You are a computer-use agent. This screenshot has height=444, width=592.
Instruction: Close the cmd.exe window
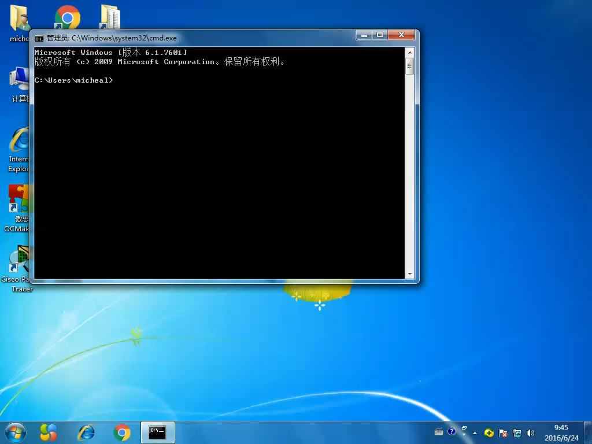pos(401,35)
